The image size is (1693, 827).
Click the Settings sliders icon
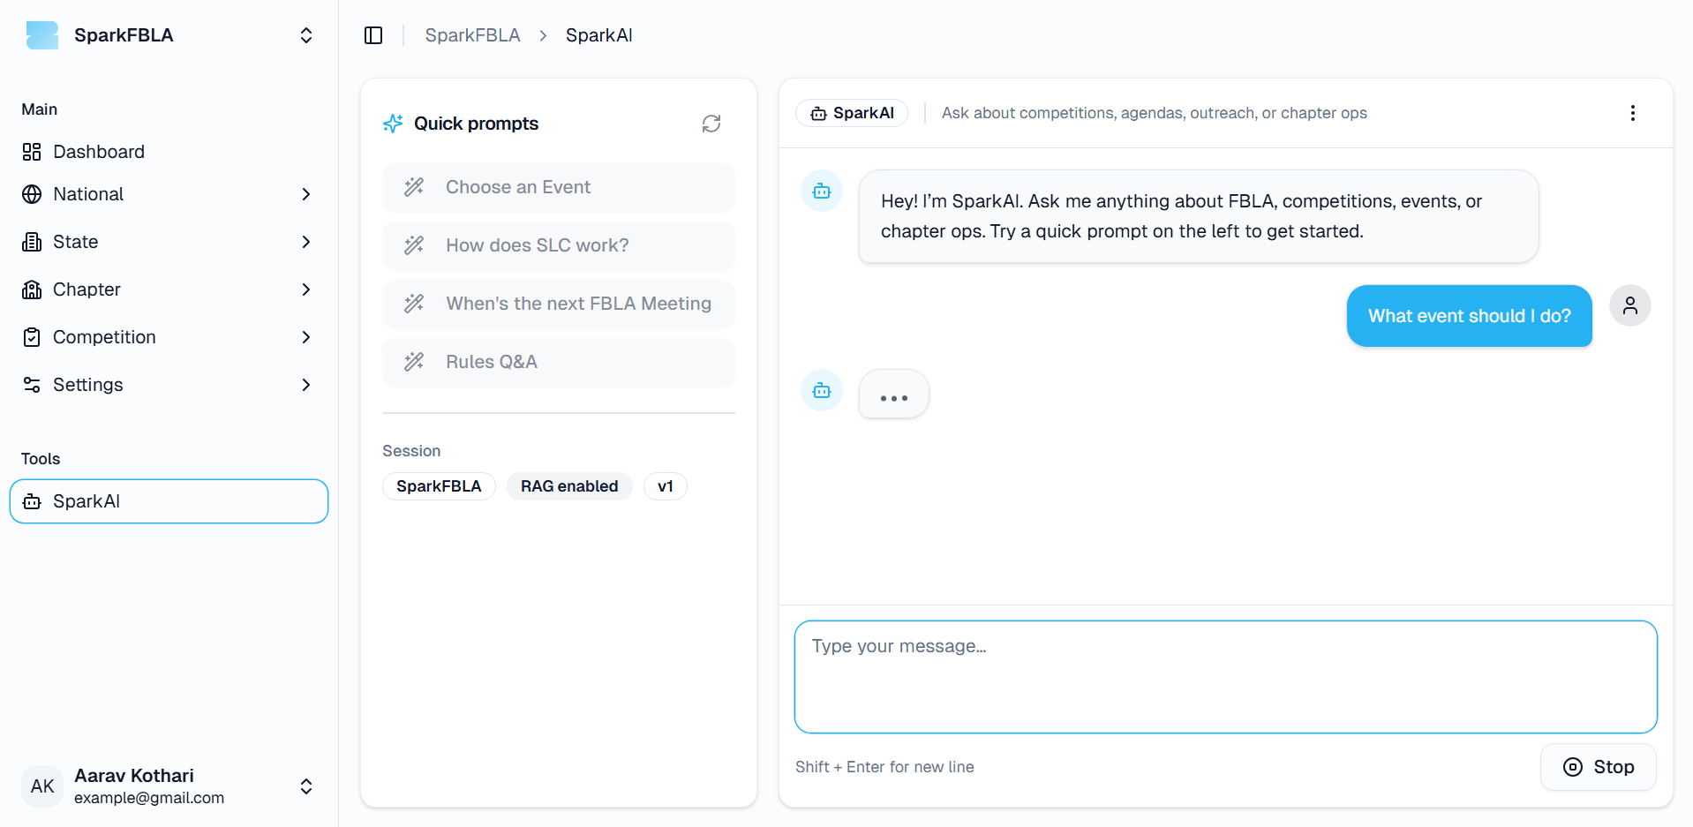pos(32,385)
